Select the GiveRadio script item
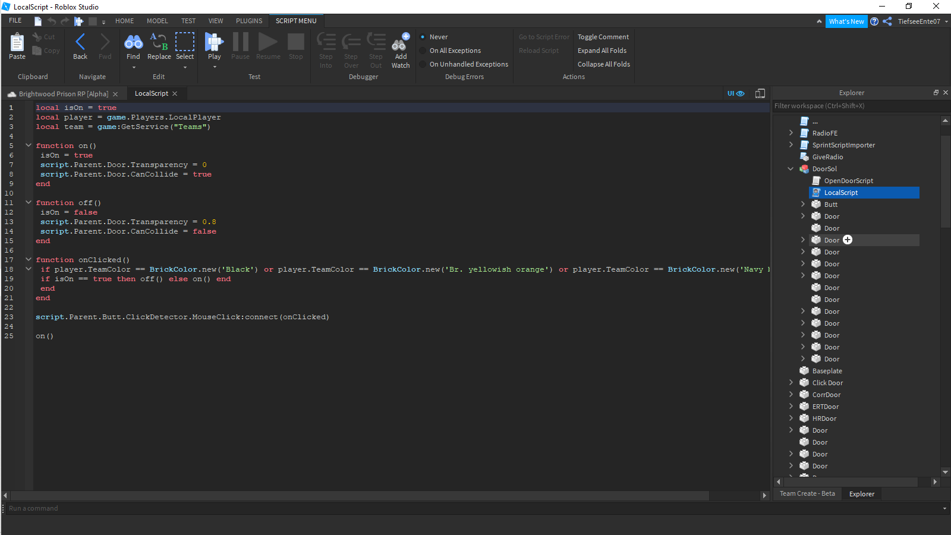The image size is (951, 535). (827, 157)
